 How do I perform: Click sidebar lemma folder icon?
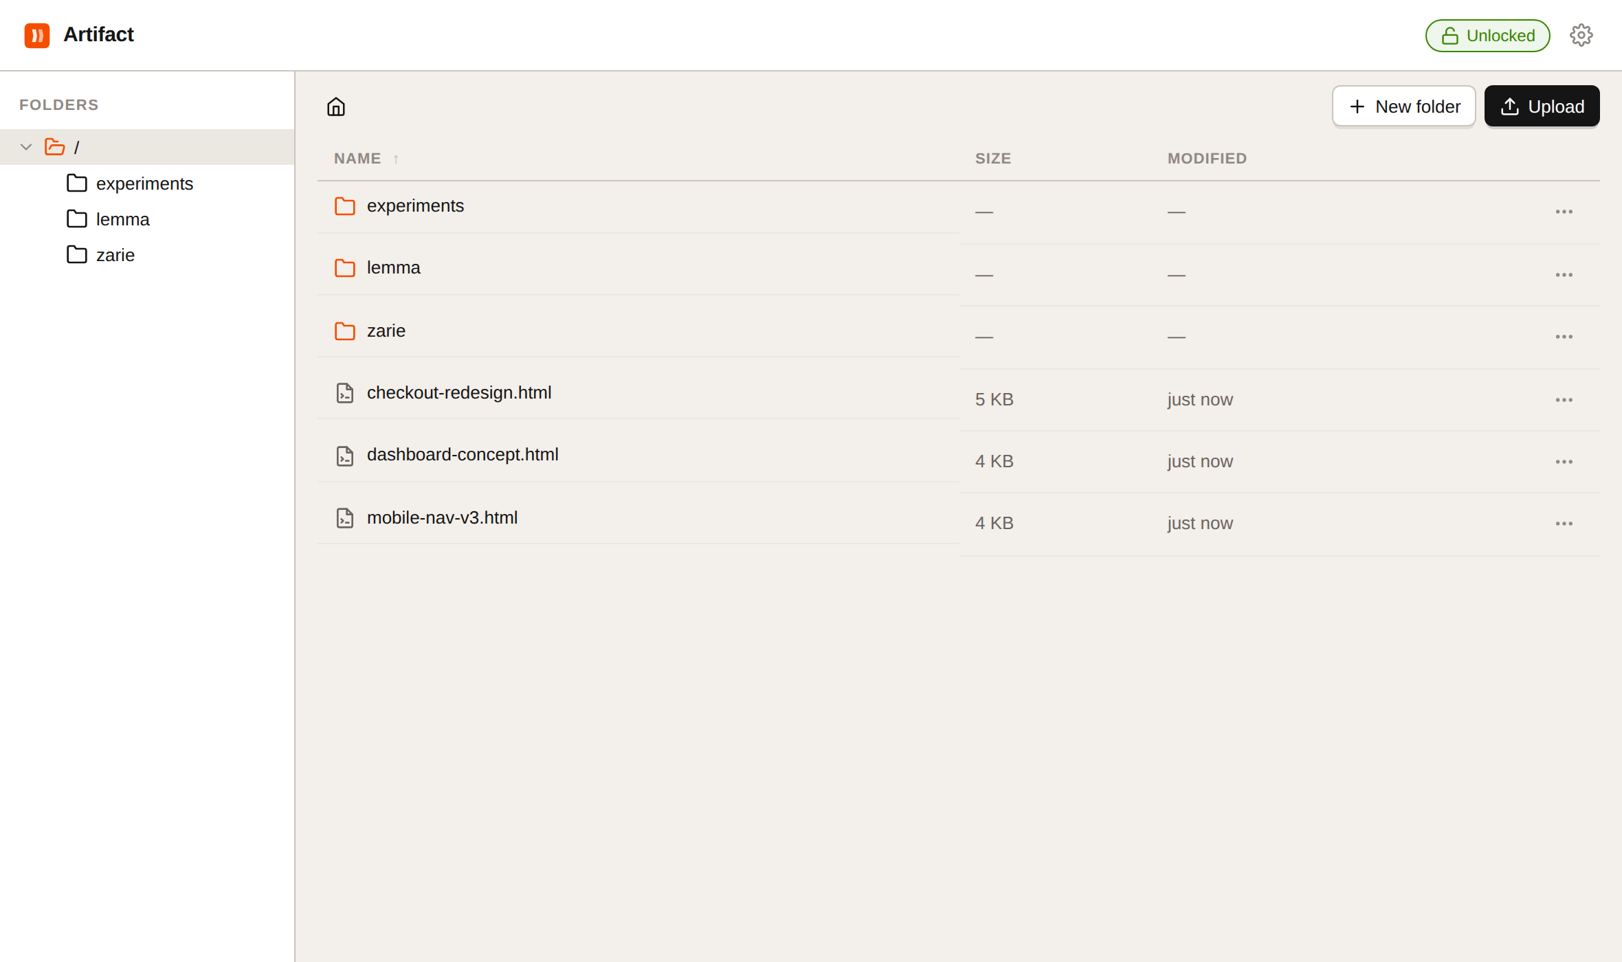click(x=77, y=219)
